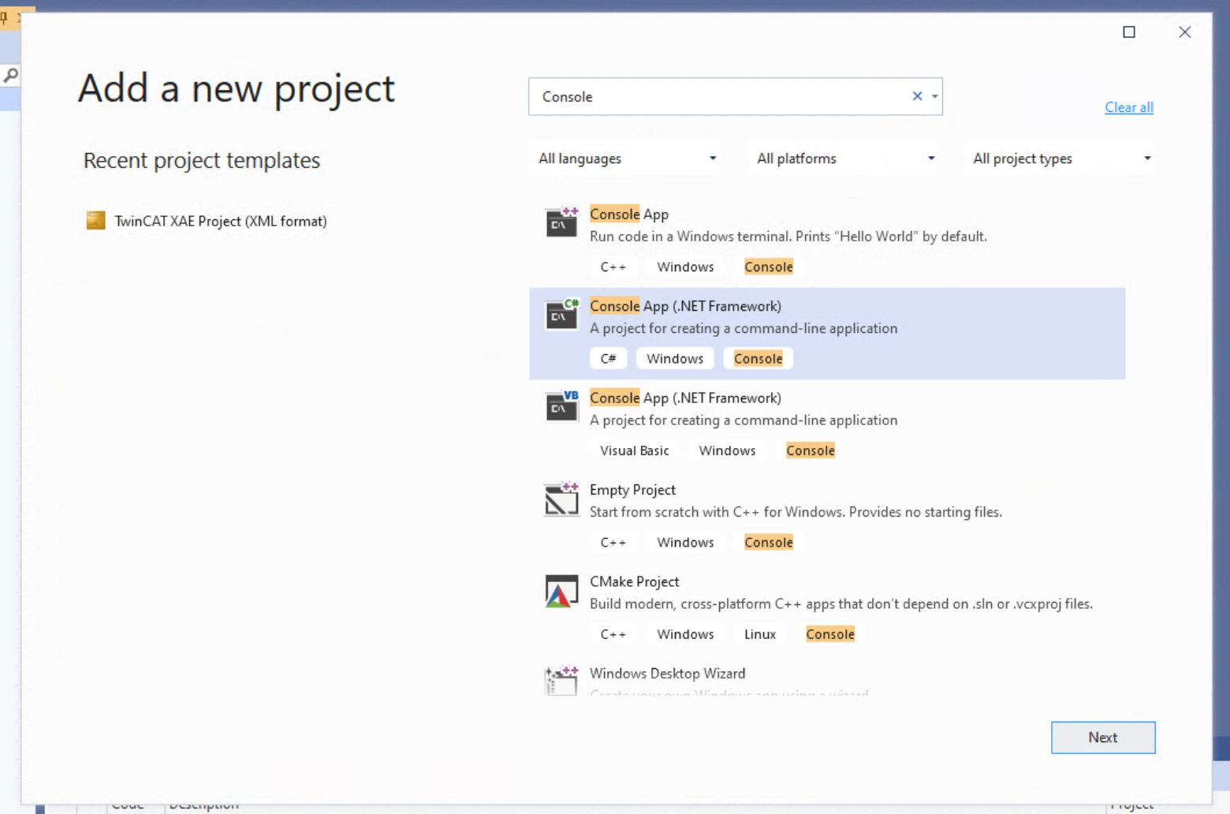The image size is (1230, 814).
Task: Select the Windows Desktop Wizard template title
Action: 667,674
